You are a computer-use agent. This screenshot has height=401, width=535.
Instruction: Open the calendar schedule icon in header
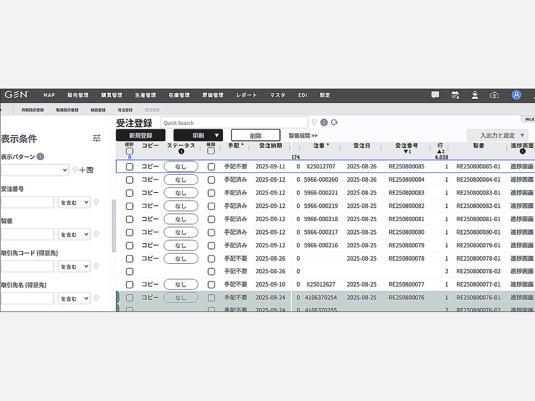click(455, 95)
